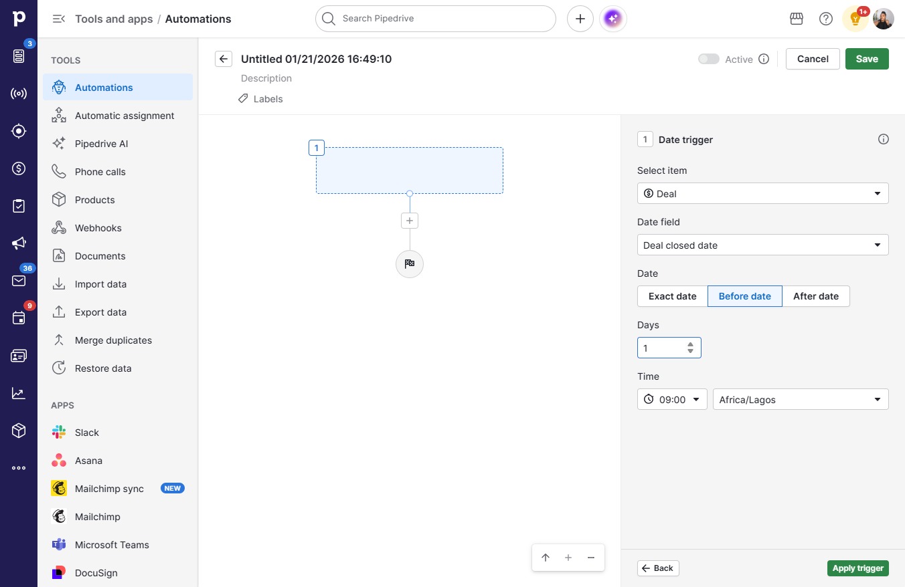Click the Save button
The height and width of the screenshot is (587, 905).
click(867, 59)
